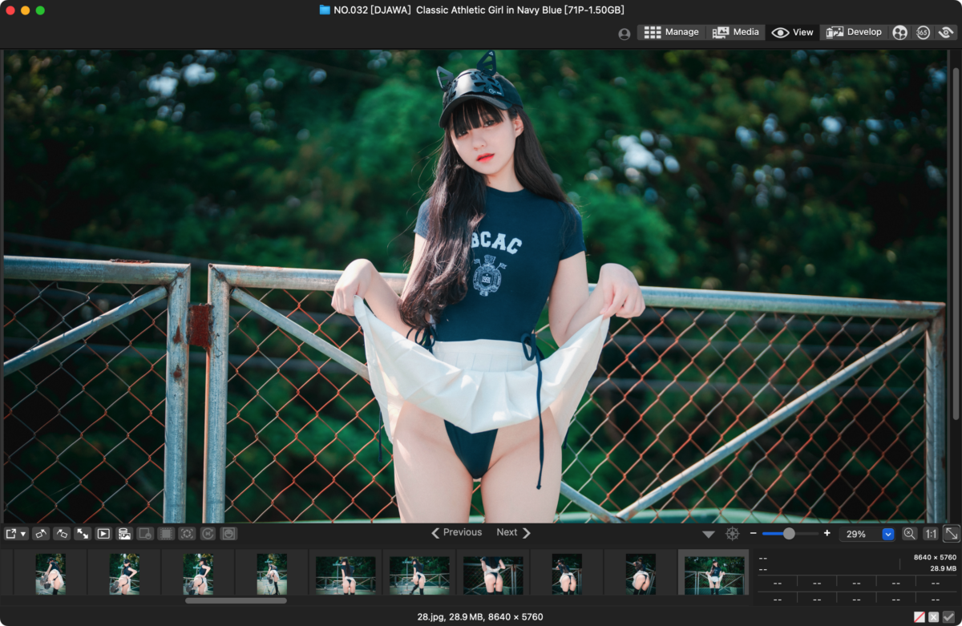Image resolution: width=962 pixels, height=626 pixels.
Task: Open the 365 mode icon
Action: tap(924, 32)
